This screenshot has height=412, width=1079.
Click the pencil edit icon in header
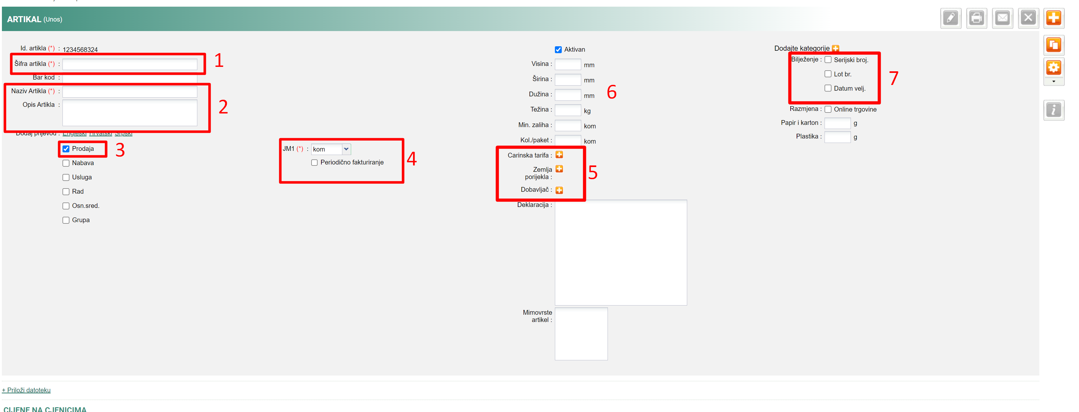click(x=951, y=18)
